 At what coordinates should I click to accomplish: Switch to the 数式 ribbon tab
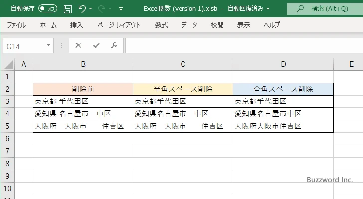coord(162,25)
